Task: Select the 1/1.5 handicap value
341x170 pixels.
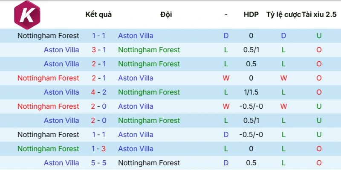Action: click(x=251, y=92)
